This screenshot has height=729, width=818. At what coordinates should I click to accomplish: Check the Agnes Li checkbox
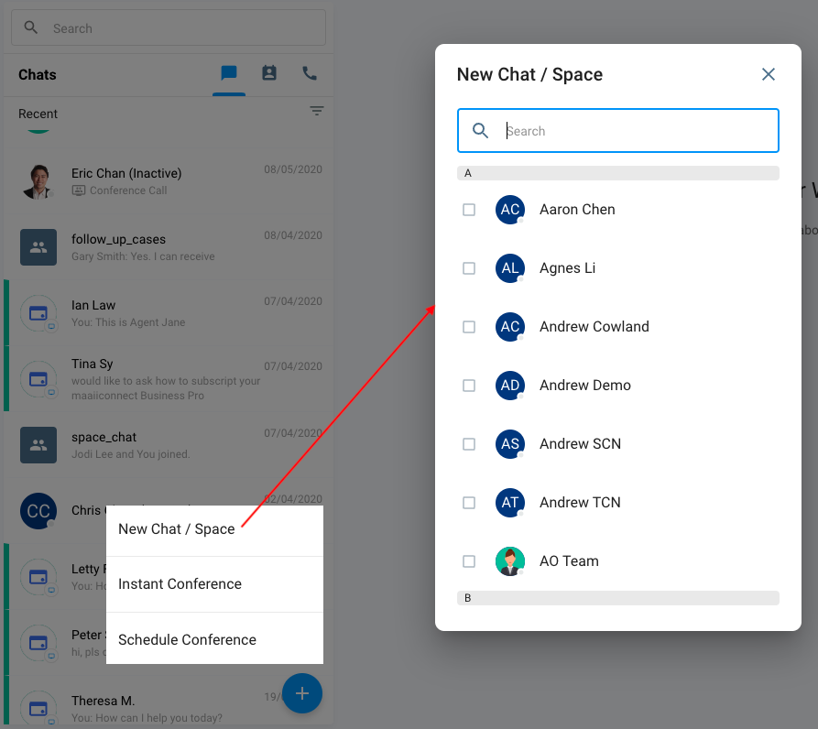point(469,268)
